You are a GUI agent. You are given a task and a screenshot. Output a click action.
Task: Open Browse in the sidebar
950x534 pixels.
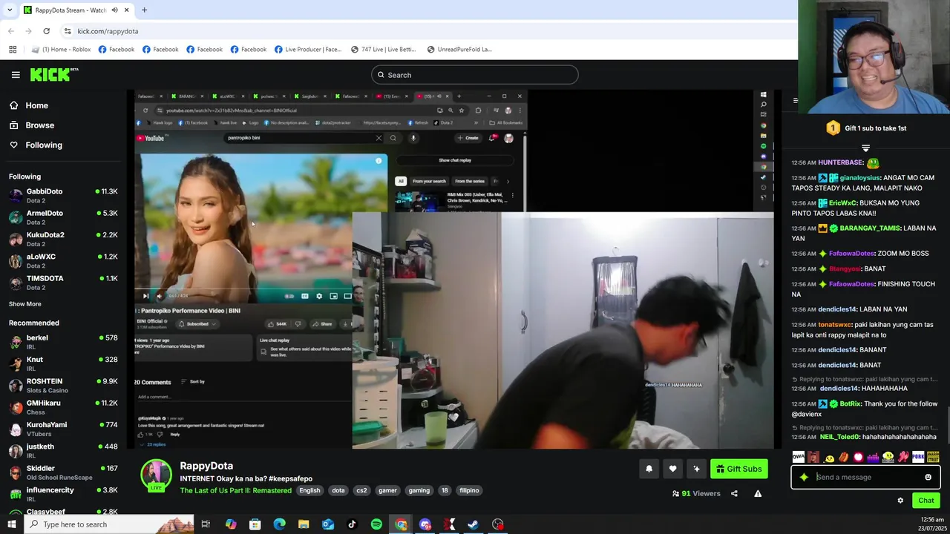click(39, 125)
